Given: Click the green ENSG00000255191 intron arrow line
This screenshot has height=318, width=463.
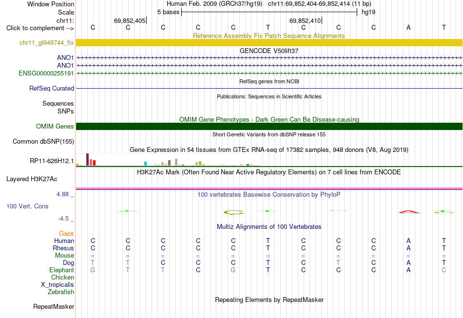Looking at the screenshot, I should click(x=269, y=73).
